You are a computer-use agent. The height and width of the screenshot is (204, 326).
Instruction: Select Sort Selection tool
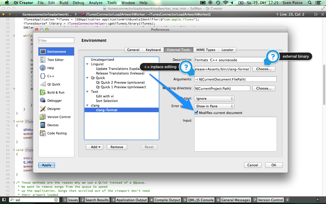point(107,101)
